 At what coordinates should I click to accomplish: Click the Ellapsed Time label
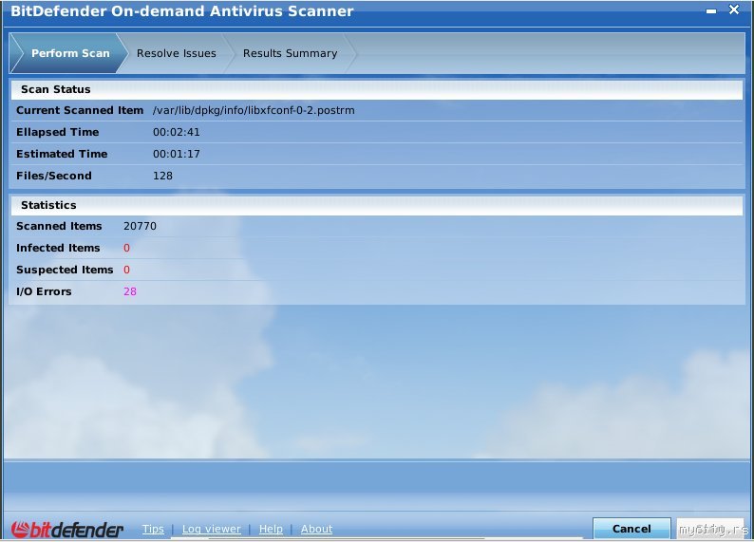pos(58,132)
